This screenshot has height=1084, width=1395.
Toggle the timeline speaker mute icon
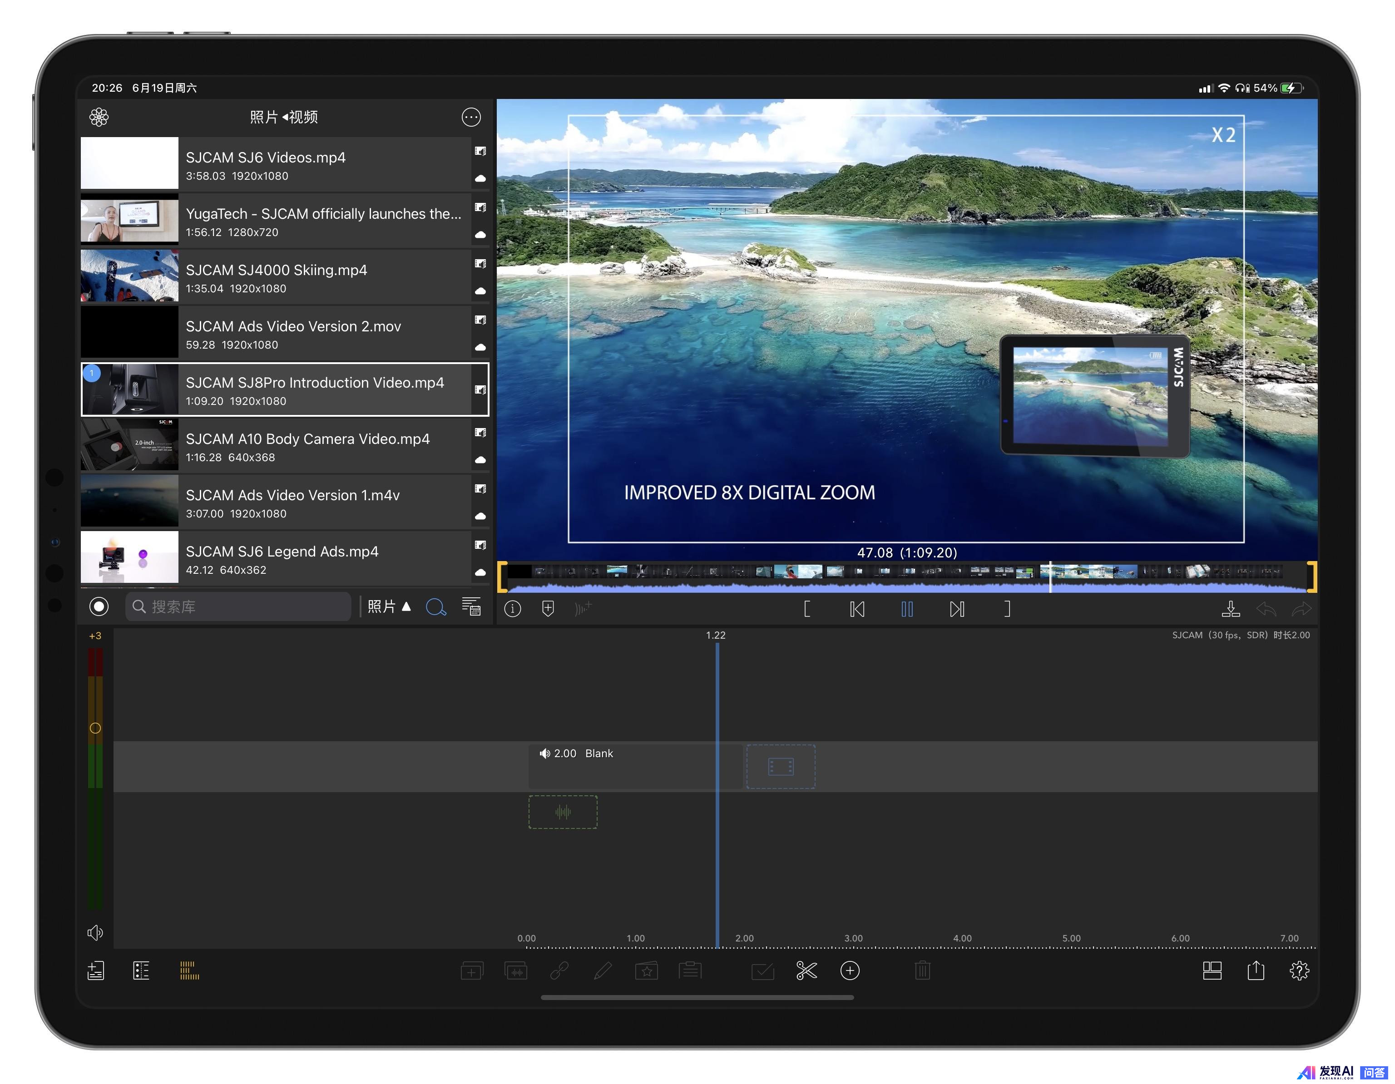[x=95, y=933]
